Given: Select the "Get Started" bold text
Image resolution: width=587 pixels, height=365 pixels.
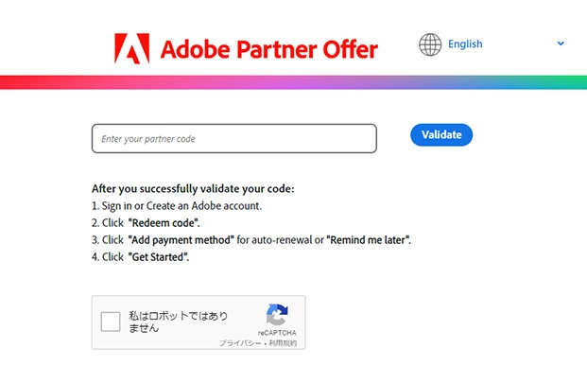Looking at the screenshot, I should (x=159, y=257).
